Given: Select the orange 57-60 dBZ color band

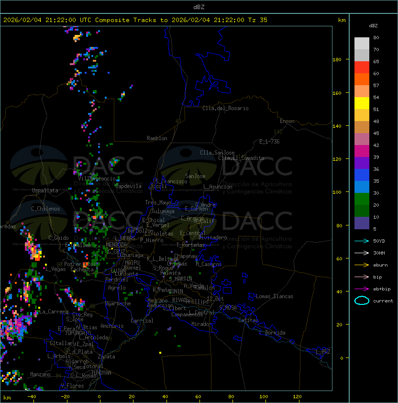Looking at the screenshot, I should click(x=362, y=79).
